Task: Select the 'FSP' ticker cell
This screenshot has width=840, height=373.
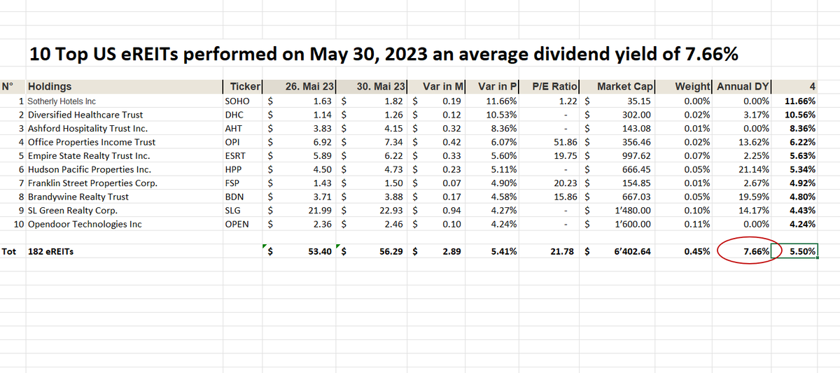Action: [241, 183]
